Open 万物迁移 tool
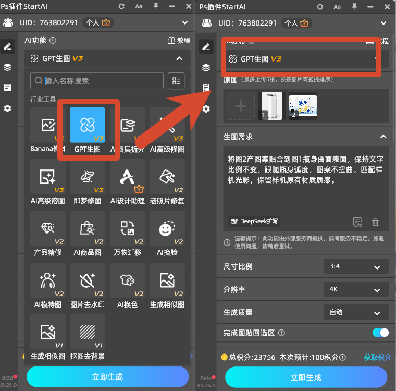 click(x=127, y=228)
